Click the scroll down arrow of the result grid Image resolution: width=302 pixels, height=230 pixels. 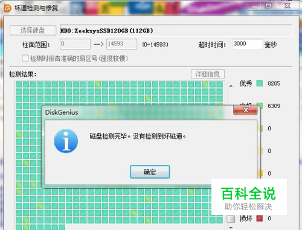coord(231,228)
